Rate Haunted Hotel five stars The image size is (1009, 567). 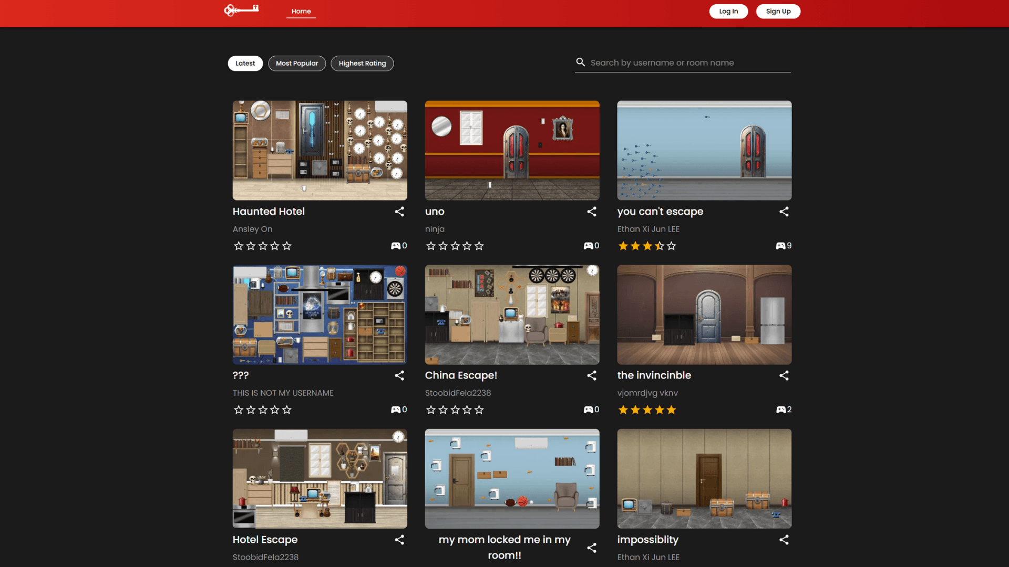click(286, 246)
